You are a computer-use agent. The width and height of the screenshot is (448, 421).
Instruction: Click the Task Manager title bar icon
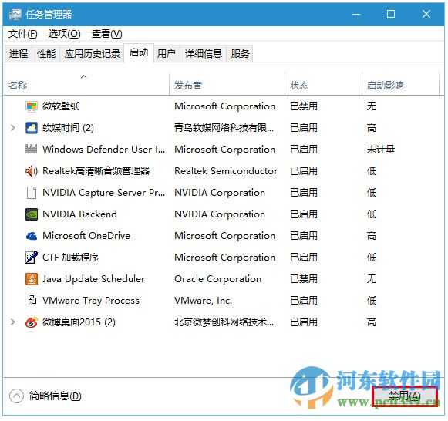coord(15,14)
